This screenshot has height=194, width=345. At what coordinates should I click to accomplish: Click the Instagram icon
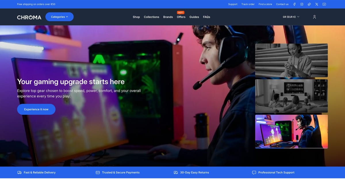point(301,4)
